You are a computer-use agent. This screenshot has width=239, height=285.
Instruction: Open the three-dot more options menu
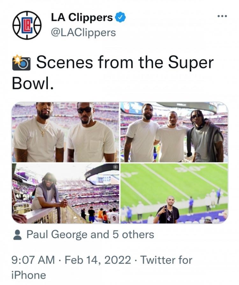point(222,16)
